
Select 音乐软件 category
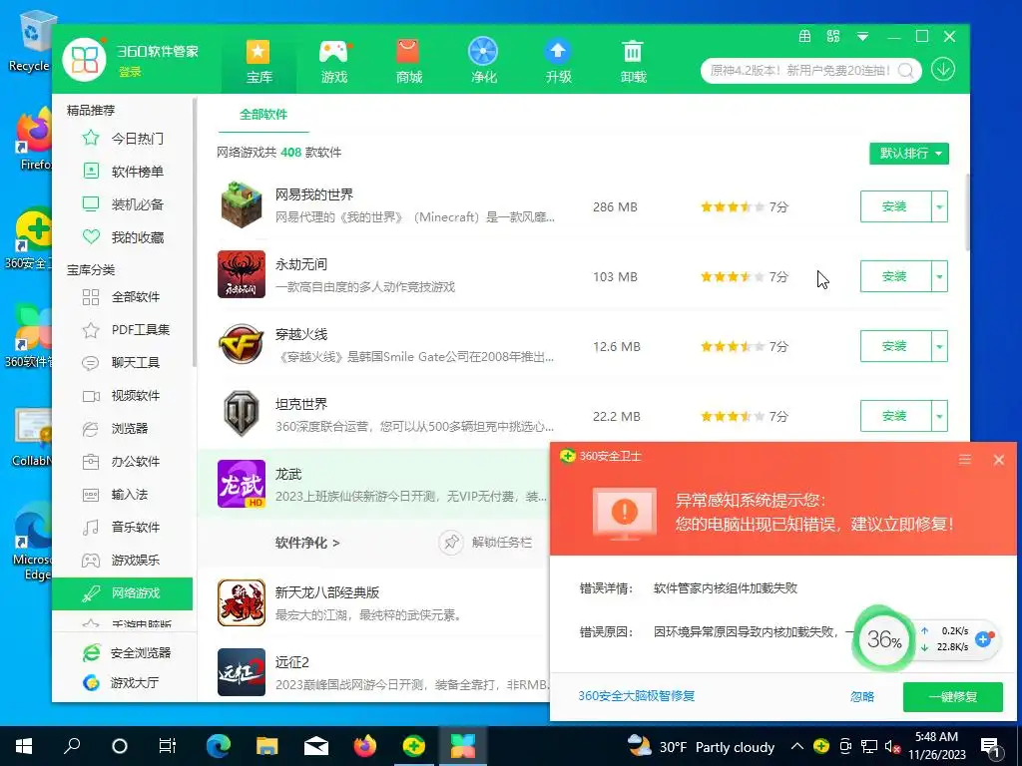click(x=124, y=527)
